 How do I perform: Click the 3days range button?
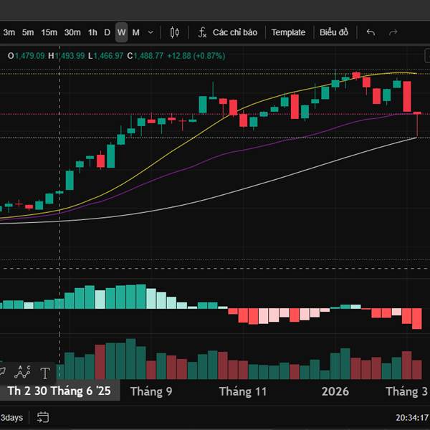11,418
